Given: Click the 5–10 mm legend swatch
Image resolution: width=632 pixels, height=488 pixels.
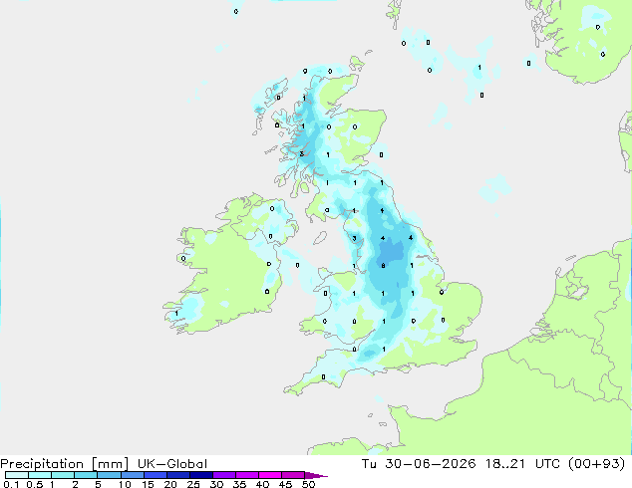Looking at the screenshot, I should coord(109,475).
